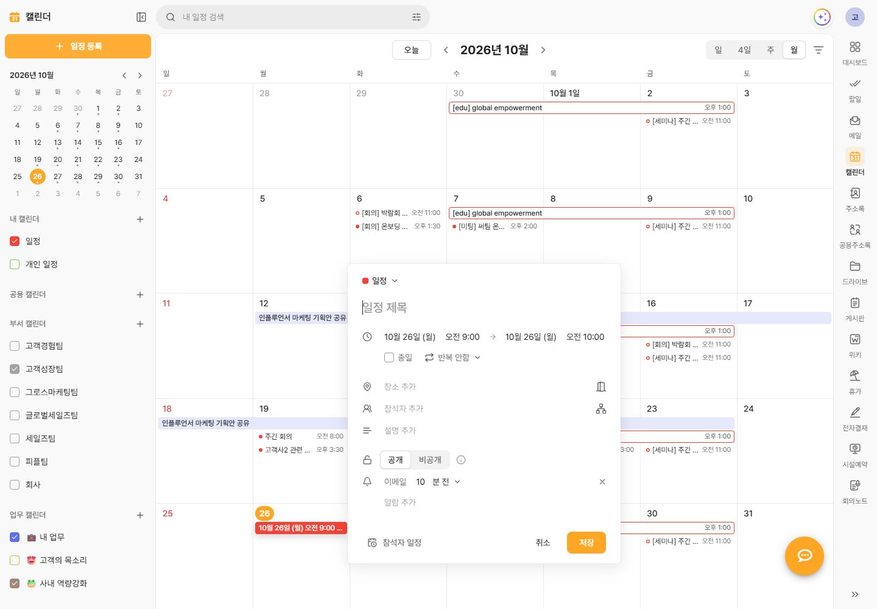Open the 분 전 reminder unit dropdown
This screenshot has height=609, width=877.
tap(446, 482)
